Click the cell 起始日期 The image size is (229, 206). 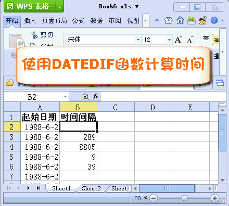(x=40, y=117)
